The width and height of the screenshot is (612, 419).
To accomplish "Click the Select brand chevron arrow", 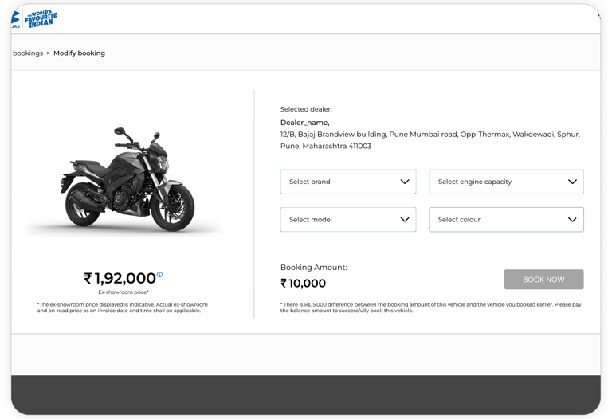I will (x=405, y=182).
